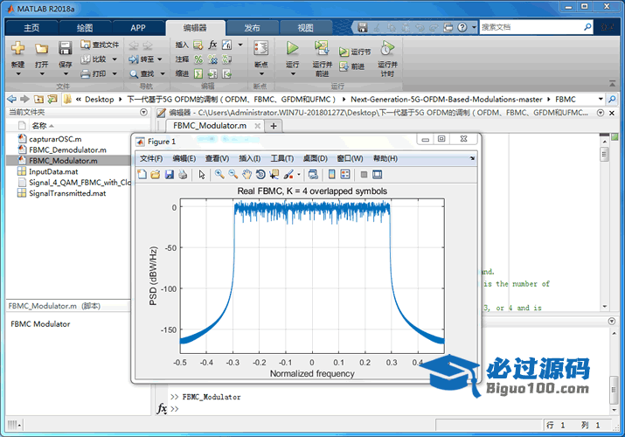Open the 工具(T) menu in Figure 1
Screen dimensions: 625x437
281,158
